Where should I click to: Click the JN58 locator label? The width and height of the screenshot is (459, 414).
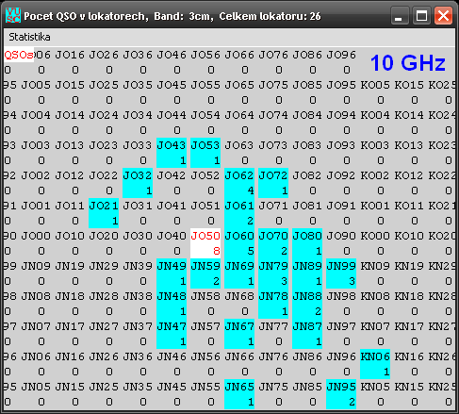tap(205, 296)
